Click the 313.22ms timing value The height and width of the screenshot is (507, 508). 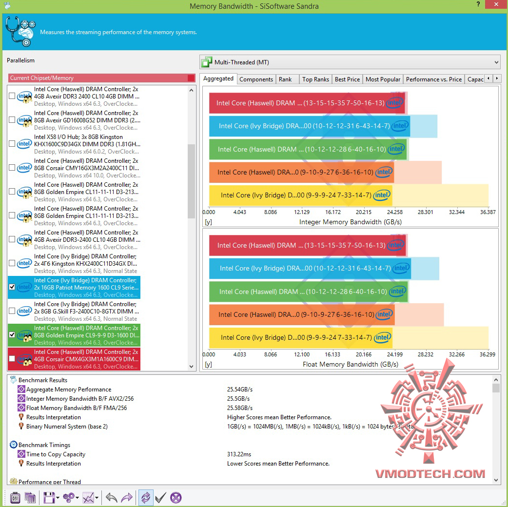(239, 454)
